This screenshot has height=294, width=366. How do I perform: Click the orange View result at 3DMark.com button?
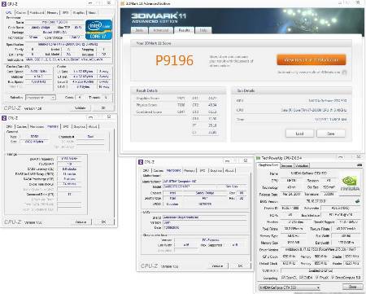coord(312,59)
